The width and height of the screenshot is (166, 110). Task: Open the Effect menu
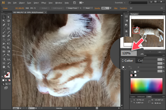pyautogui.click(x=44, y=3)
